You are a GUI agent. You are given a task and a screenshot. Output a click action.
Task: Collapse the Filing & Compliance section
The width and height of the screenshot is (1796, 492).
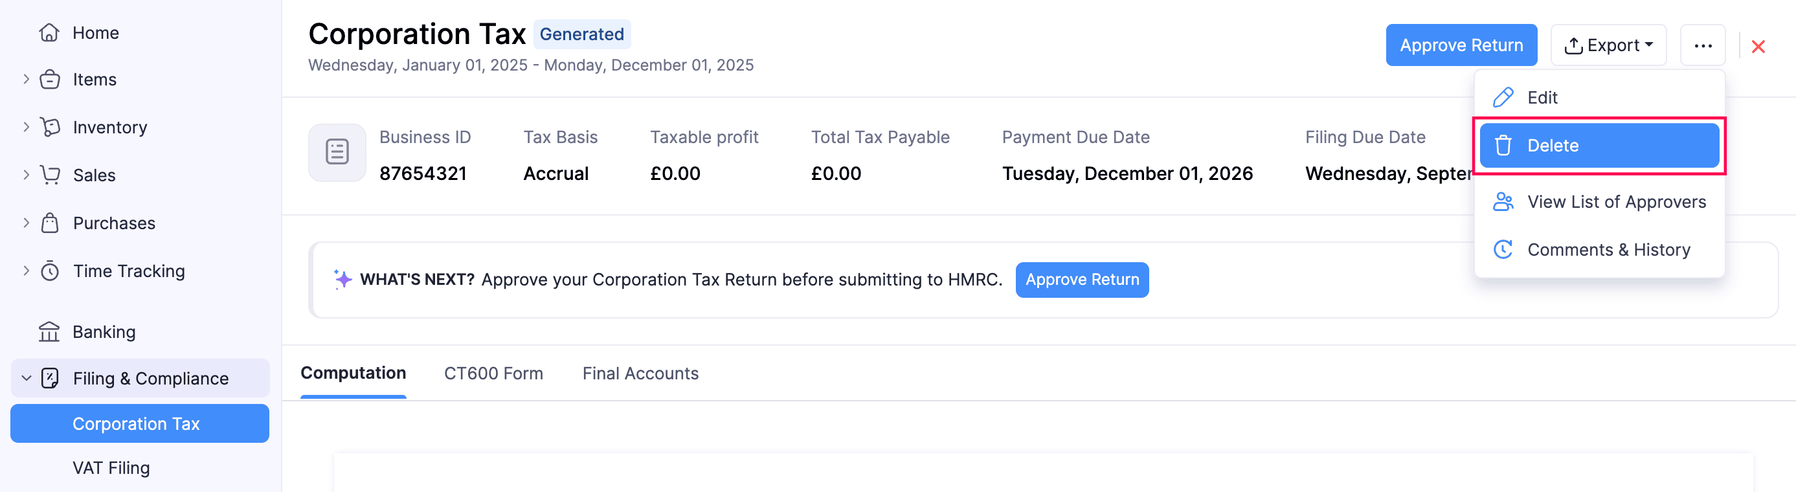click(25, 379)
